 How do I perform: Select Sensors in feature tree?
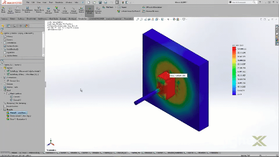click(8, 40)
